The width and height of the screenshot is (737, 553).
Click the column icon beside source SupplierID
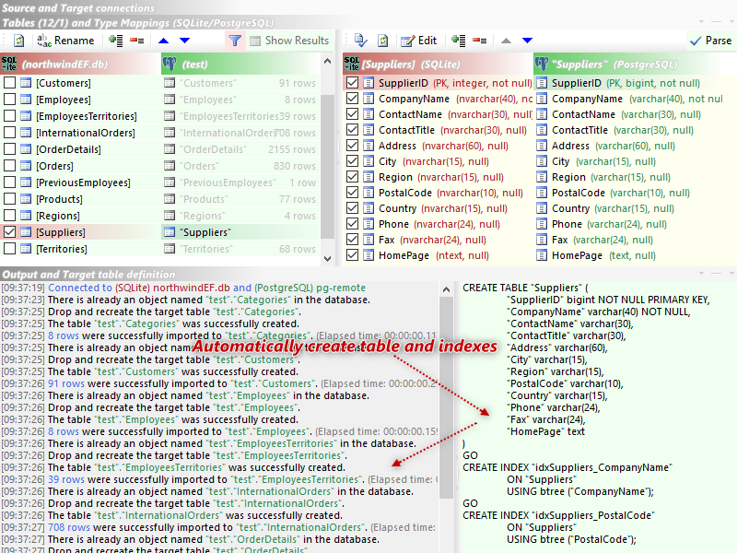pyautogui.click(x=369, y=83)
